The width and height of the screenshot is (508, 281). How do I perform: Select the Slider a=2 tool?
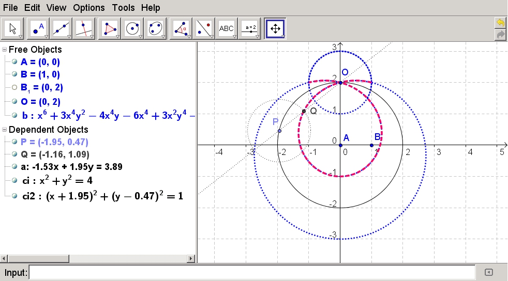pos(251,29)
